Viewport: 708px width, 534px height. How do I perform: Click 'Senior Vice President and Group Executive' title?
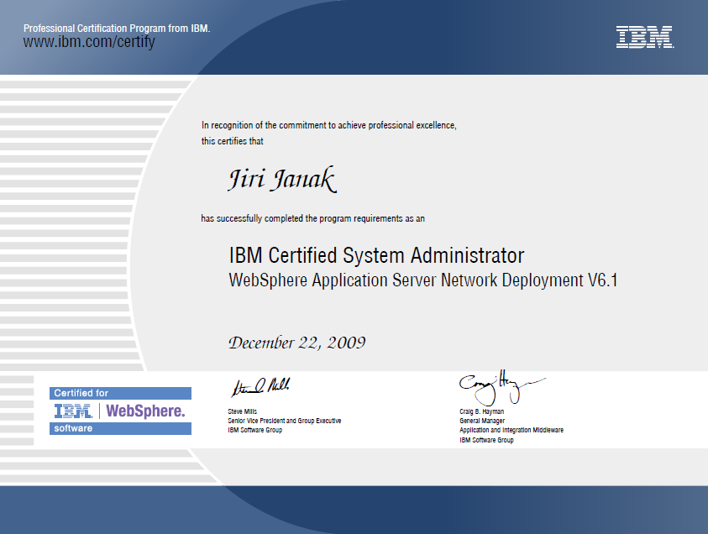tap(285, 421)
